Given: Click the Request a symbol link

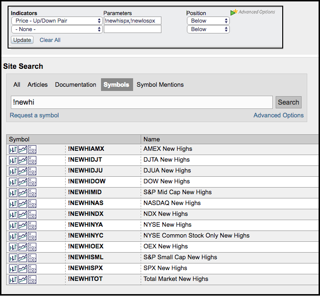Looking at the screenshot, I should [34, 115].
